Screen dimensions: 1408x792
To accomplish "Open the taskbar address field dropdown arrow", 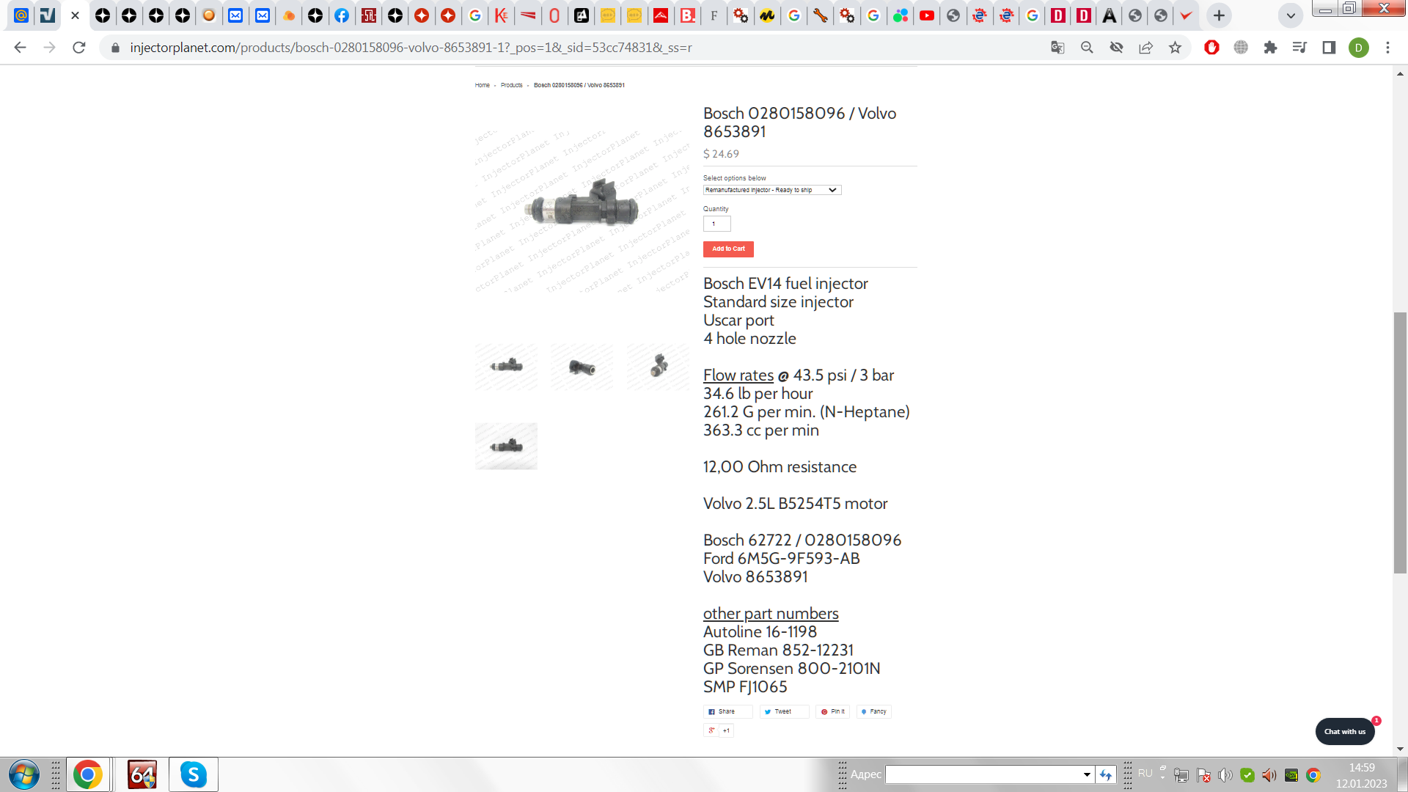I will [1087, 774].
